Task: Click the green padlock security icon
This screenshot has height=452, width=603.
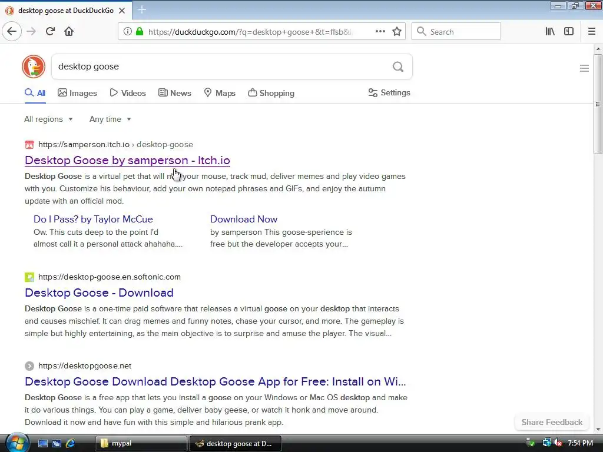Action: (x=140, y=32)
